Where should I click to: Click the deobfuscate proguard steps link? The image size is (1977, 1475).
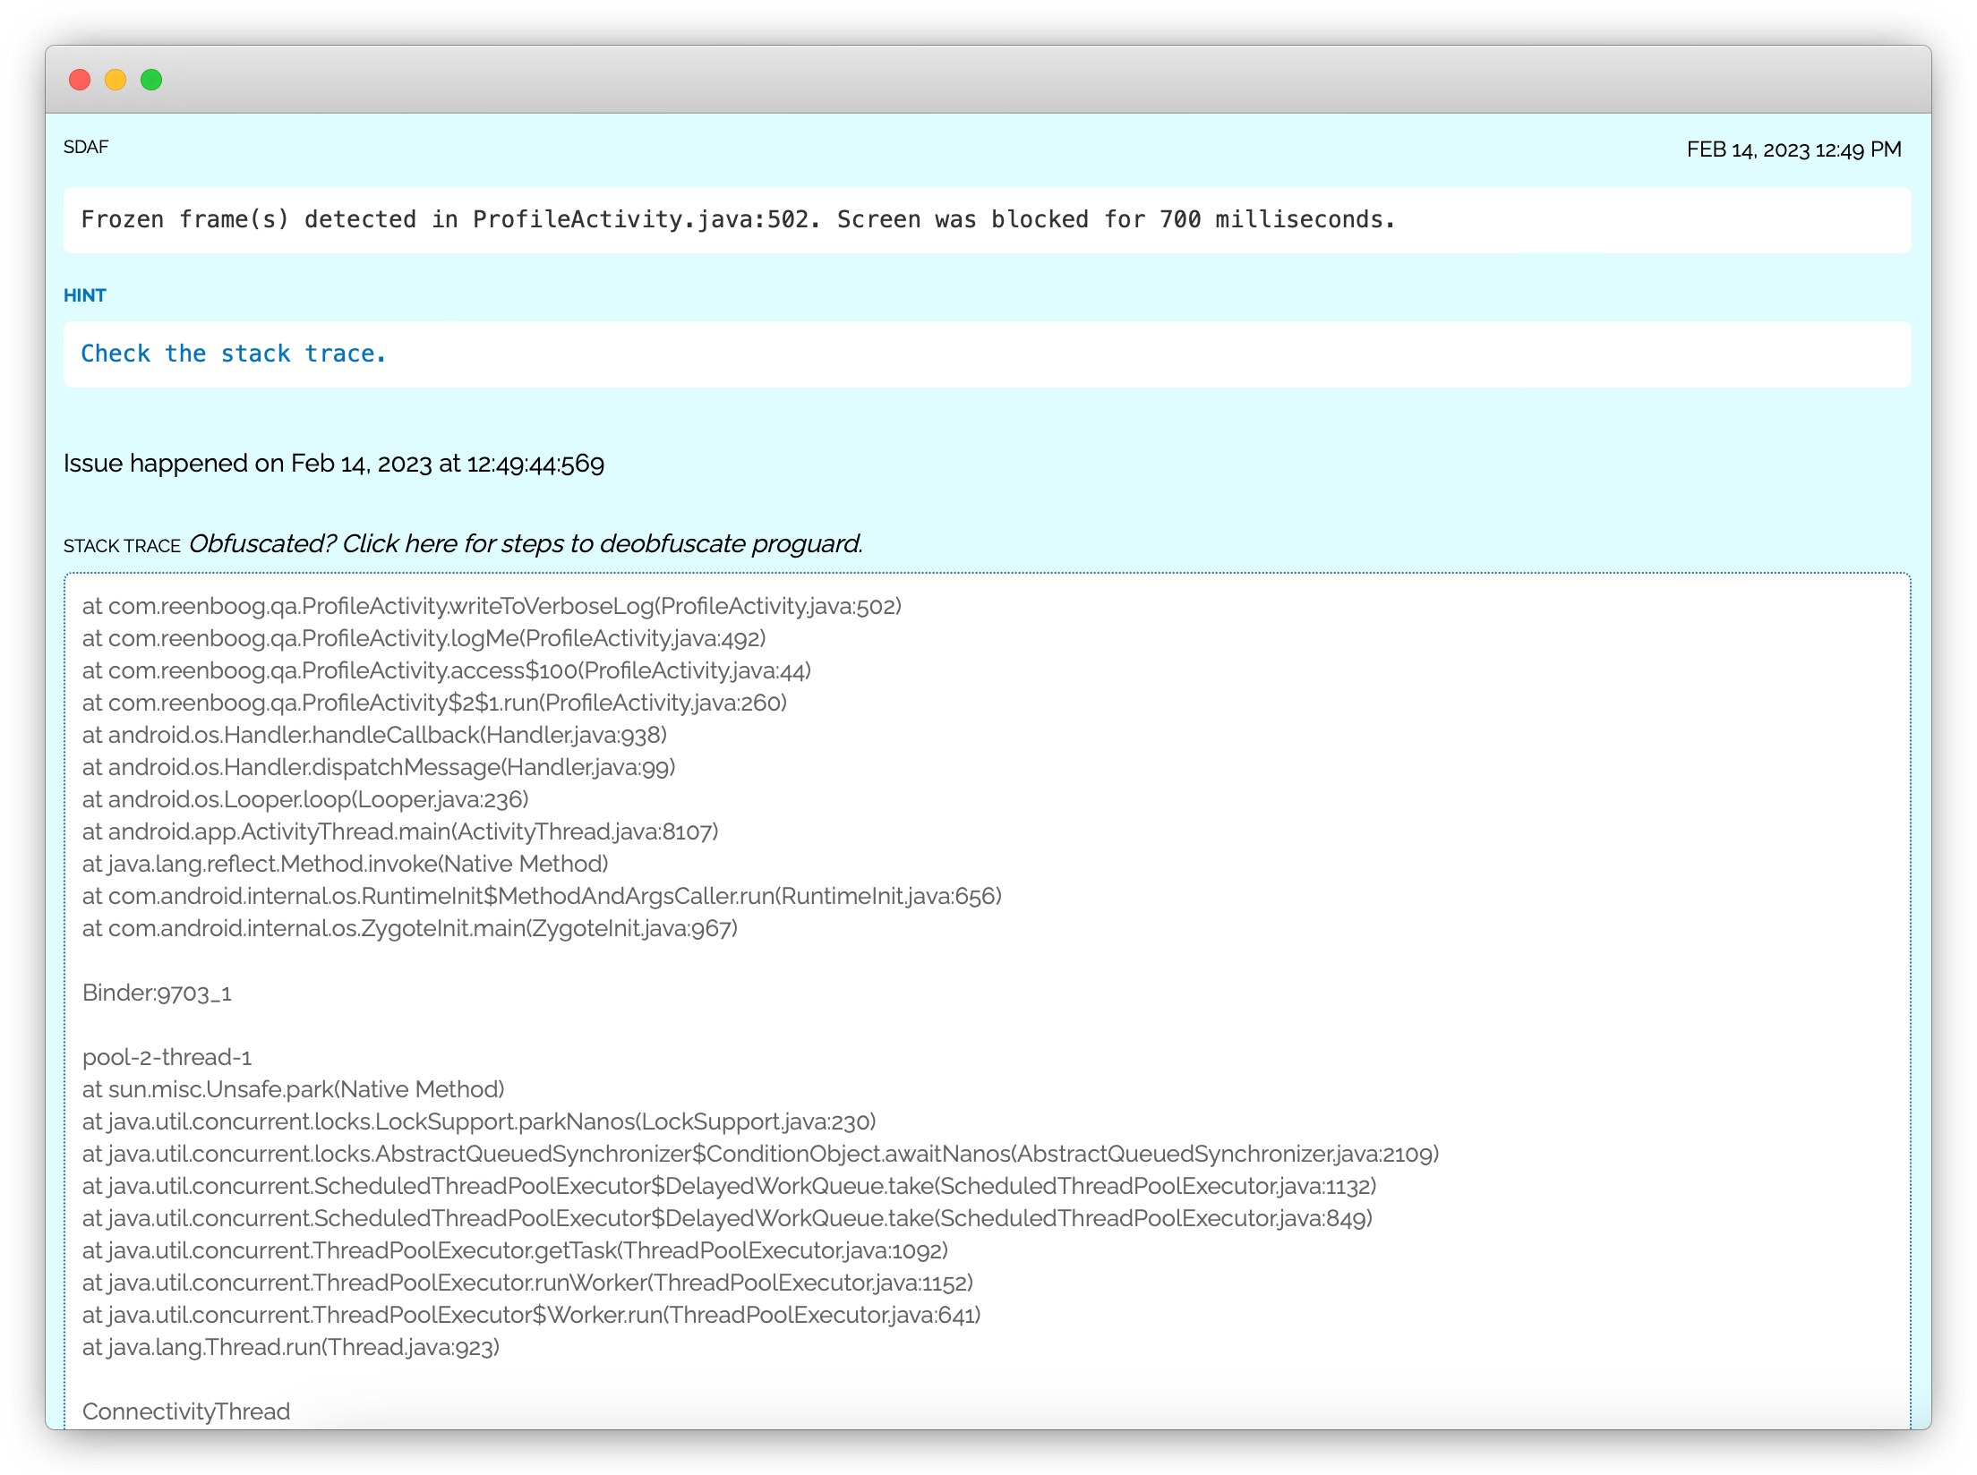pos(526,543)
